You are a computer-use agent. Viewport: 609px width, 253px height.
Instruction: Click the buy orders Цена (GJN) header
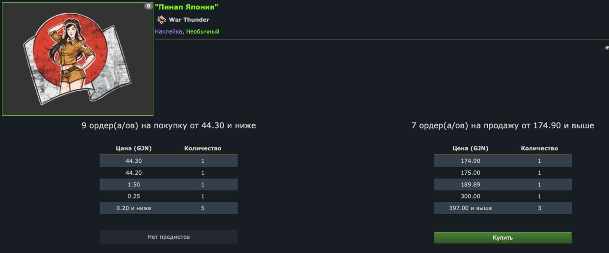(134, 149)
